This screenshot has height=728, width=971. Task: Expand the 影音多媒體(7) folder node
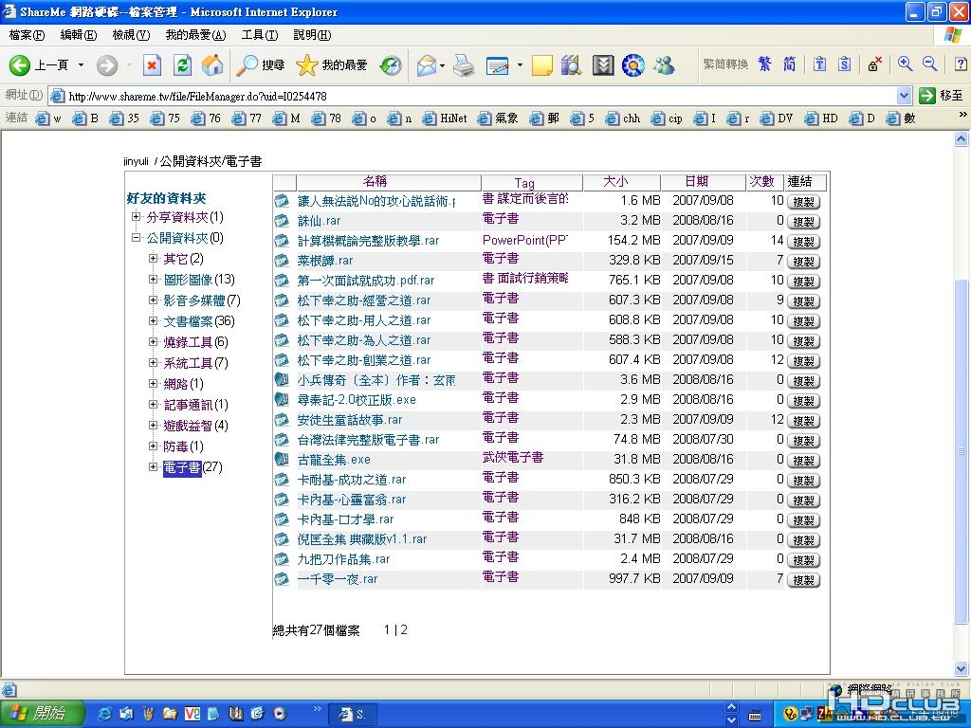[x=153, y=300]
